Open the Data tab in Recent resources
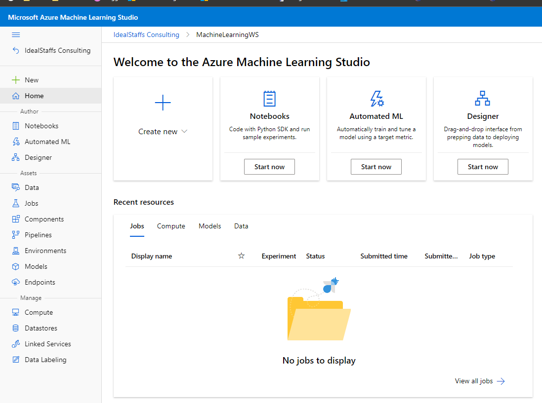 pyautogui.click(x=241, y=226)
